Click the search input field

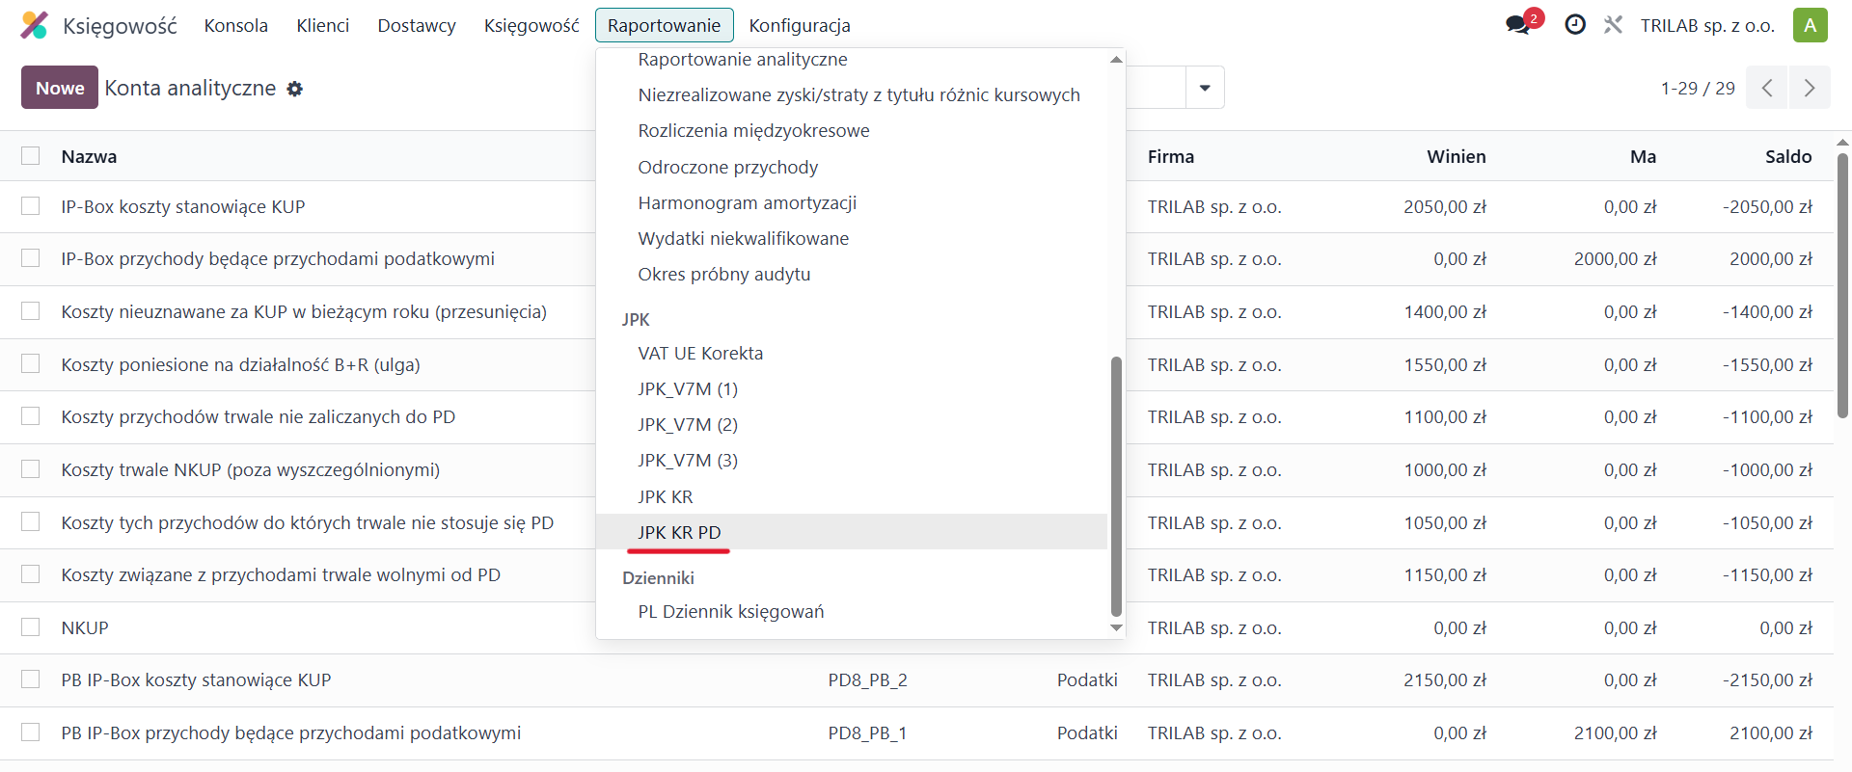click(1156, 88)
